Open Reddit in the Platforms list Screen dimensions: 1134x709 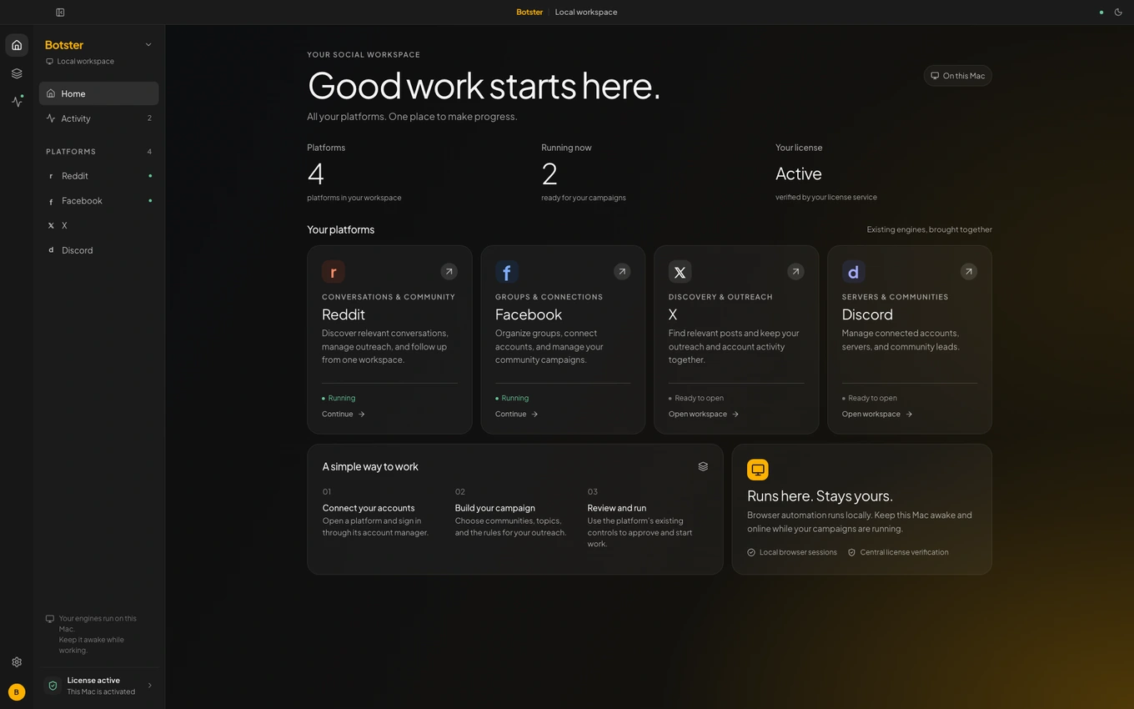98,176
